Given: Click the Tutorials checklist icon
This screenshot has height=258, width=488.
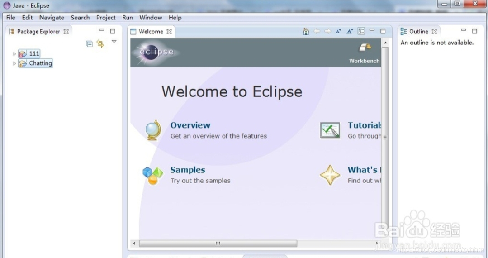Looking at the screenshot, I should pos(330,130).
